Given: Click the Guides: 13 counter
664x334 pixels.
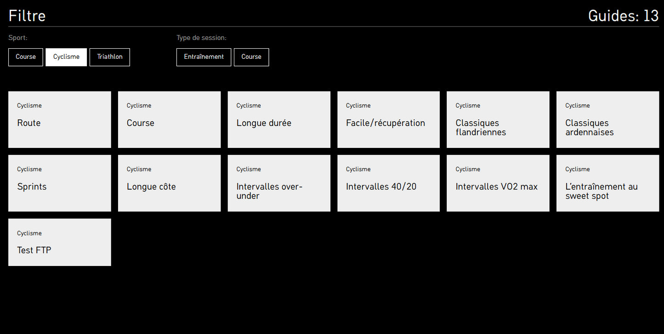Looking at the screenshot, I should point(623,16).
